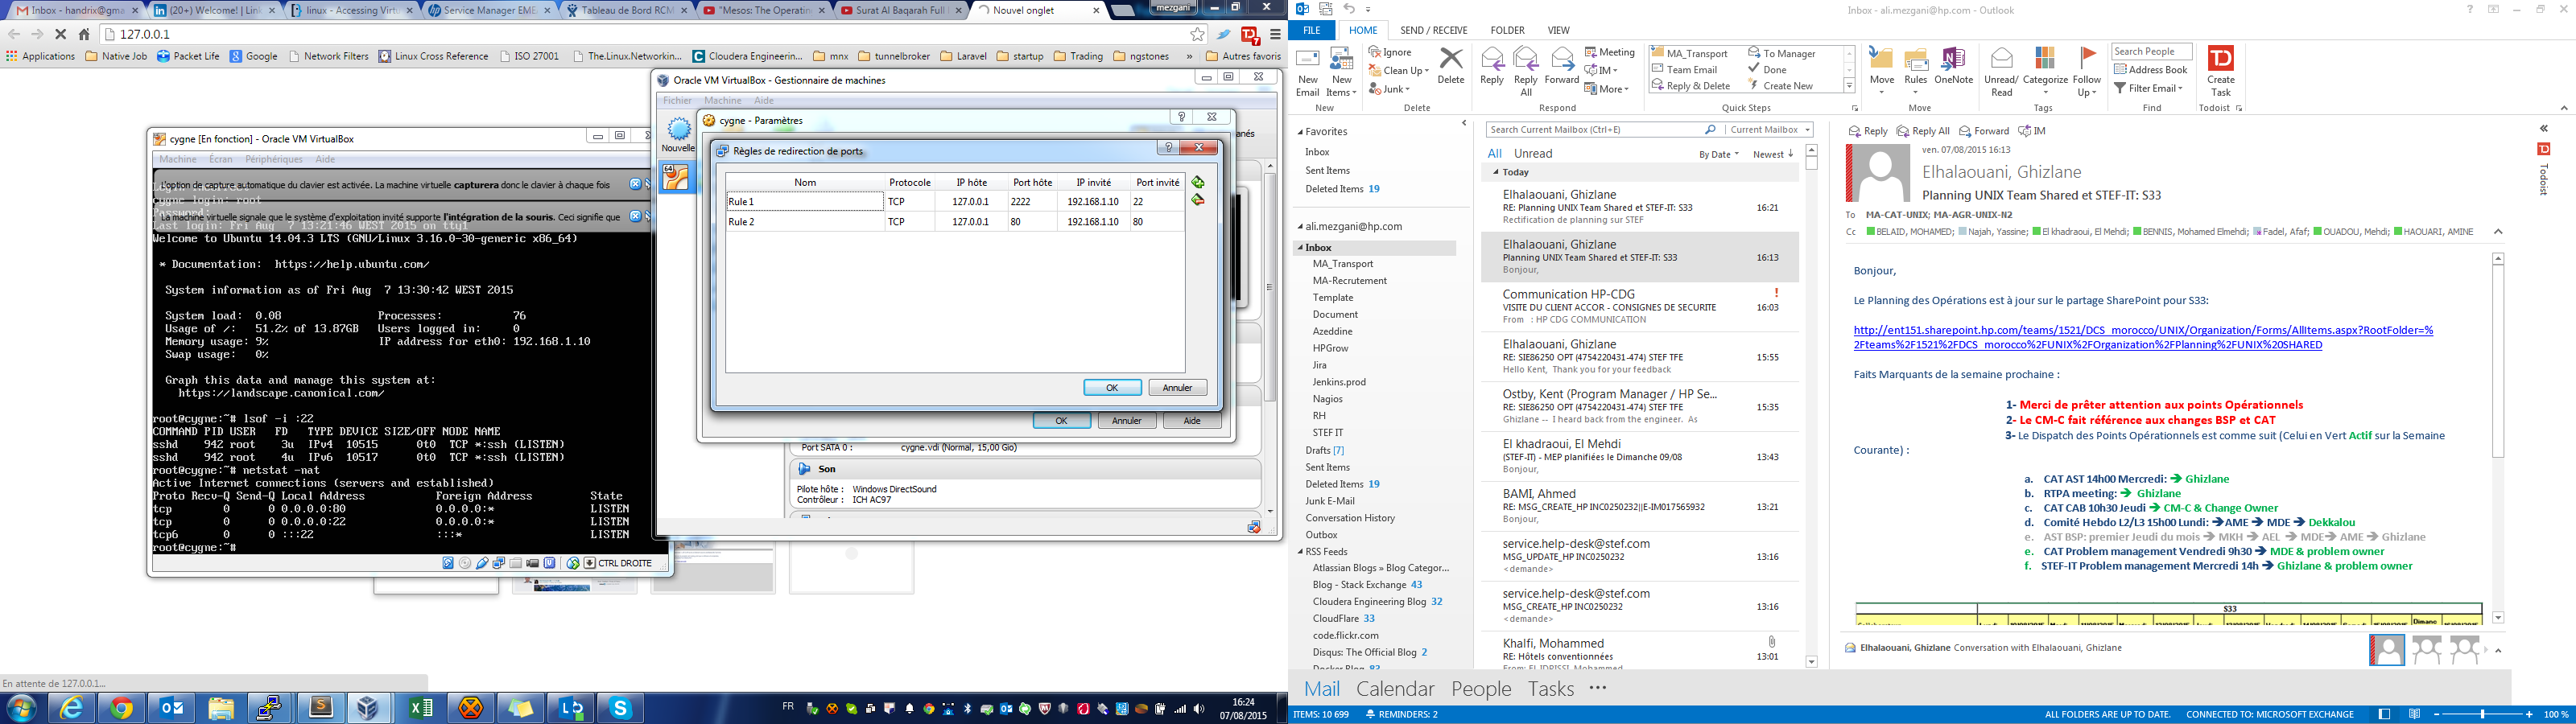2576x724 pixels.
Task: Click Ignore conversation in Delete group
Action: (x=1390, y=52)
